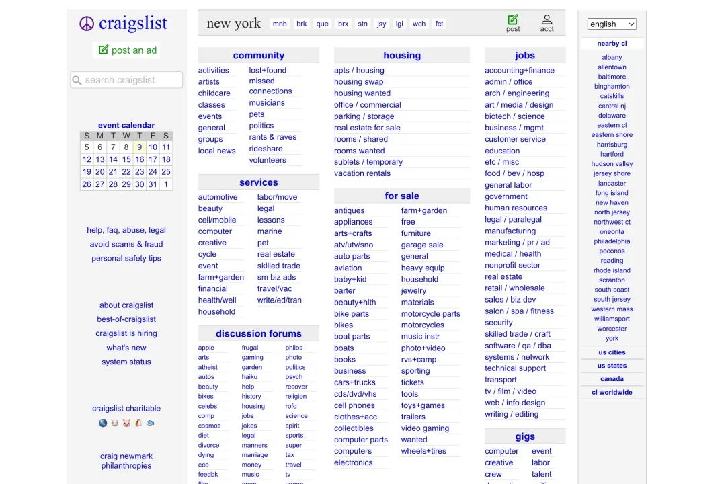
Task: Open the new york city heading
Action: (233, 23)
